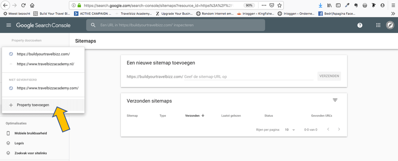Click the Status column header
This screenshot has width=398, height=161.
coord(268,115)
